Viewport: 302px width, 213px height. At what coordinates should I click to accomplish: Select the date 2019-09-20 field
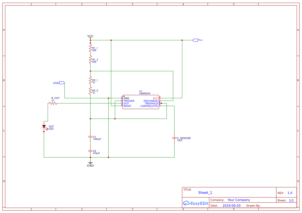click(x=231, y=206)
